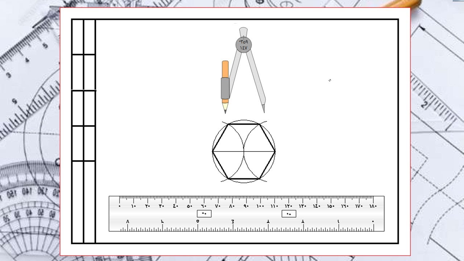The height and width of the screenshot is (261, 464).
Task: Click the ١٠ mark on the ruler's top scale
Action: [134, 206]
